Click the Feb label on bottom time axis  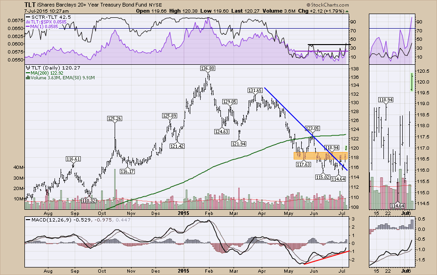[209, 271]
